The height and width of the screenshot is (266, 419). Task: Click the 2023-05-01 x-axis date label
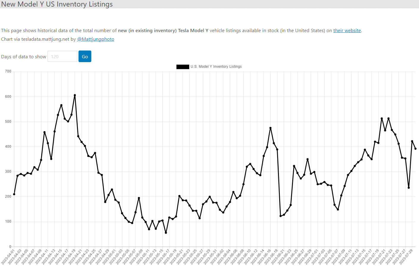tap(109, 257)
